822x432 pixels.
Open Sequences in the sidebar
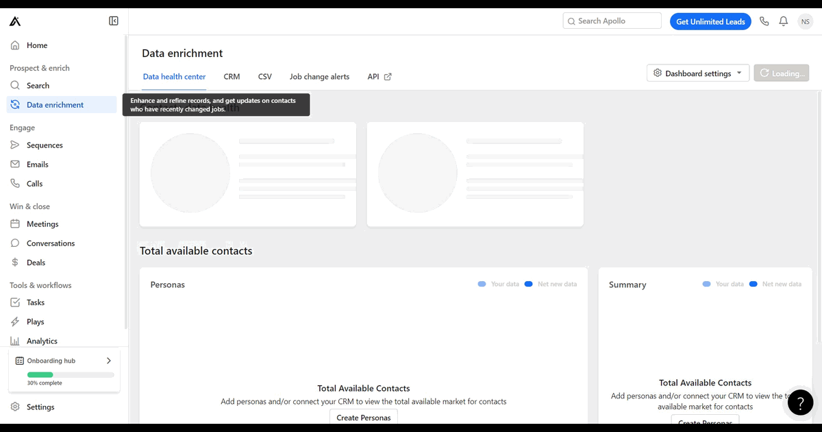(62, 145)
